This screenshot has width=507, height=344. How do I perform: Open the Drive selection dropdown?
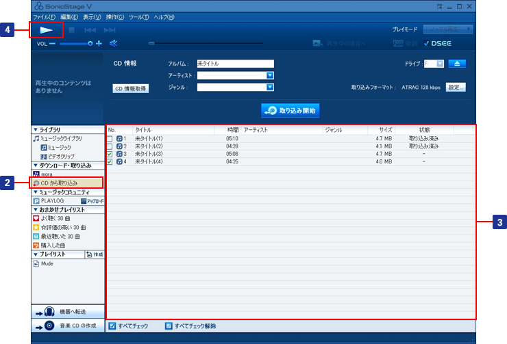440,64
